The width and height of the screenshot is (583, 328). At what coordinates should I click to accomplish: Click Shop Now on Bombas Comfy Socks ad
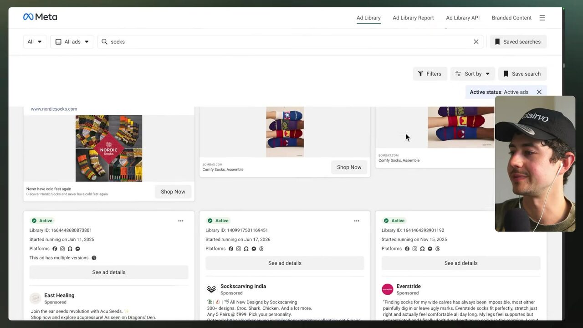click(349, 167)
